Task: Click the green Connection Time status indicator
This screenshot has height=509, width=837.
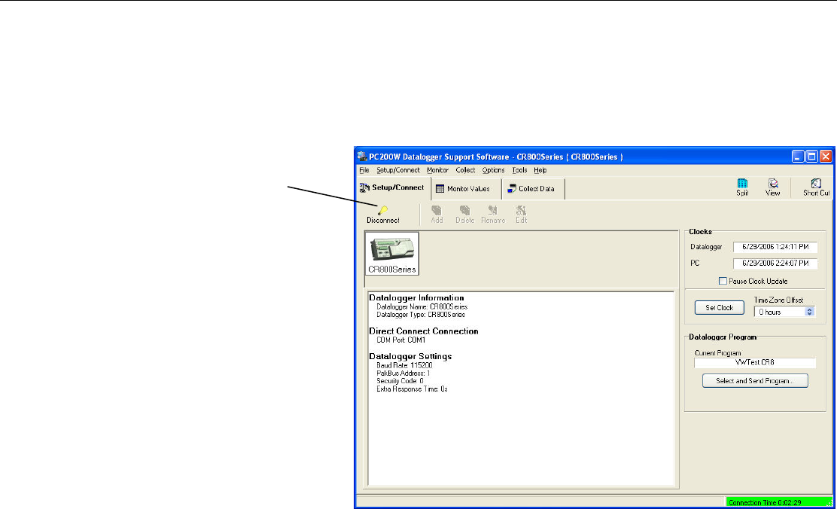Action: (779, 502)
